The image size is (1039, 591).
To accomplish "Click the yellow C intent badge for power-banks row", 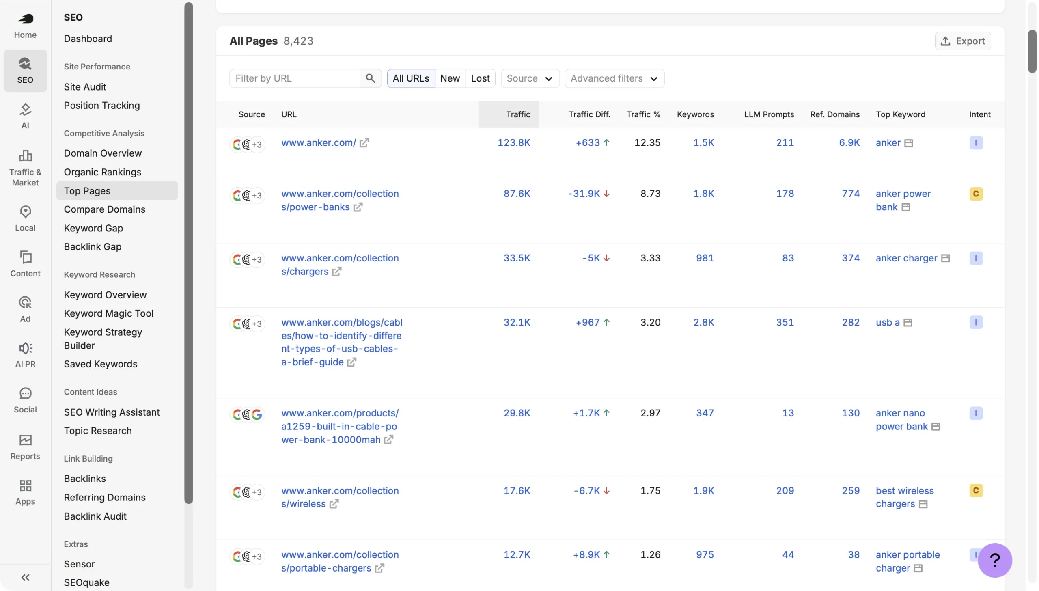I will [976, 194].
